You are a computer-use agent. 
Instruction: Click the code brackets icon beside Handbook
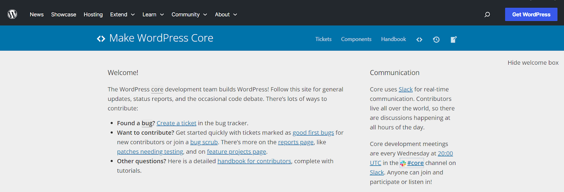(x=419, y=39)
